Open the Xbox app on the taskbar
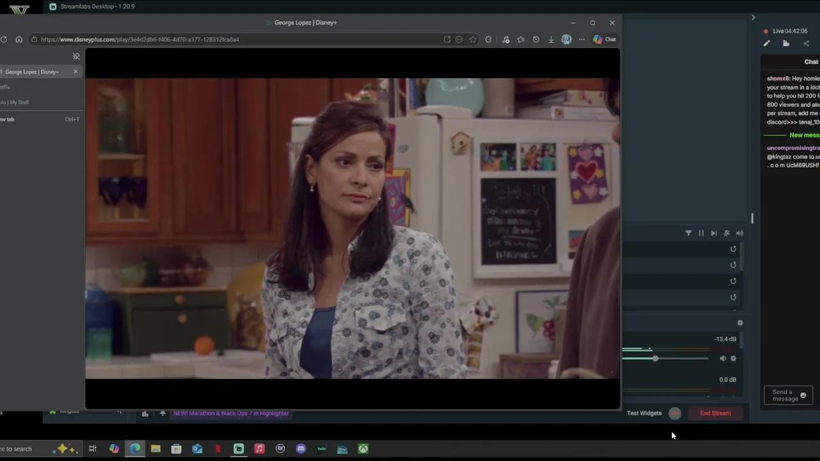Image resolution: width=820 pixels, height=461 pixels. [363, 449]
